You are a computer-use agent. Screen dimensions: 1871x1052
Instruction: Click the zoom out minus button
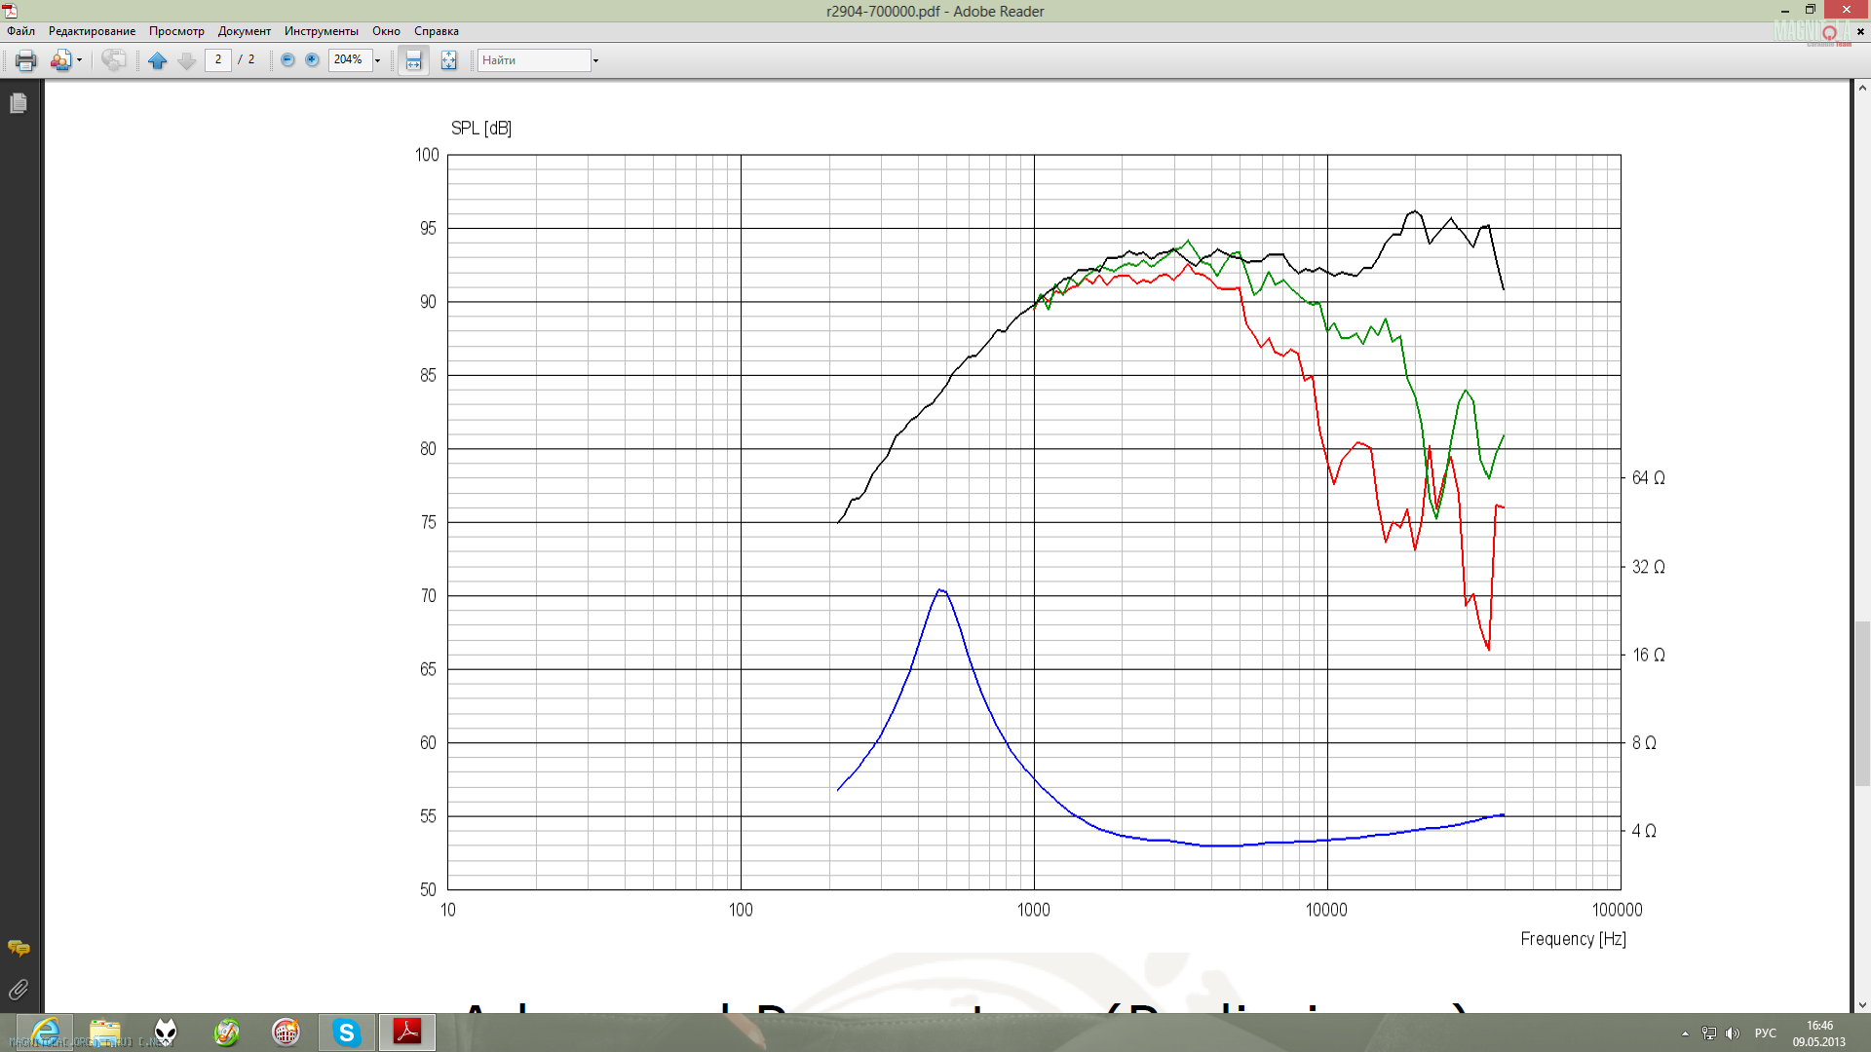coord(287,60)
